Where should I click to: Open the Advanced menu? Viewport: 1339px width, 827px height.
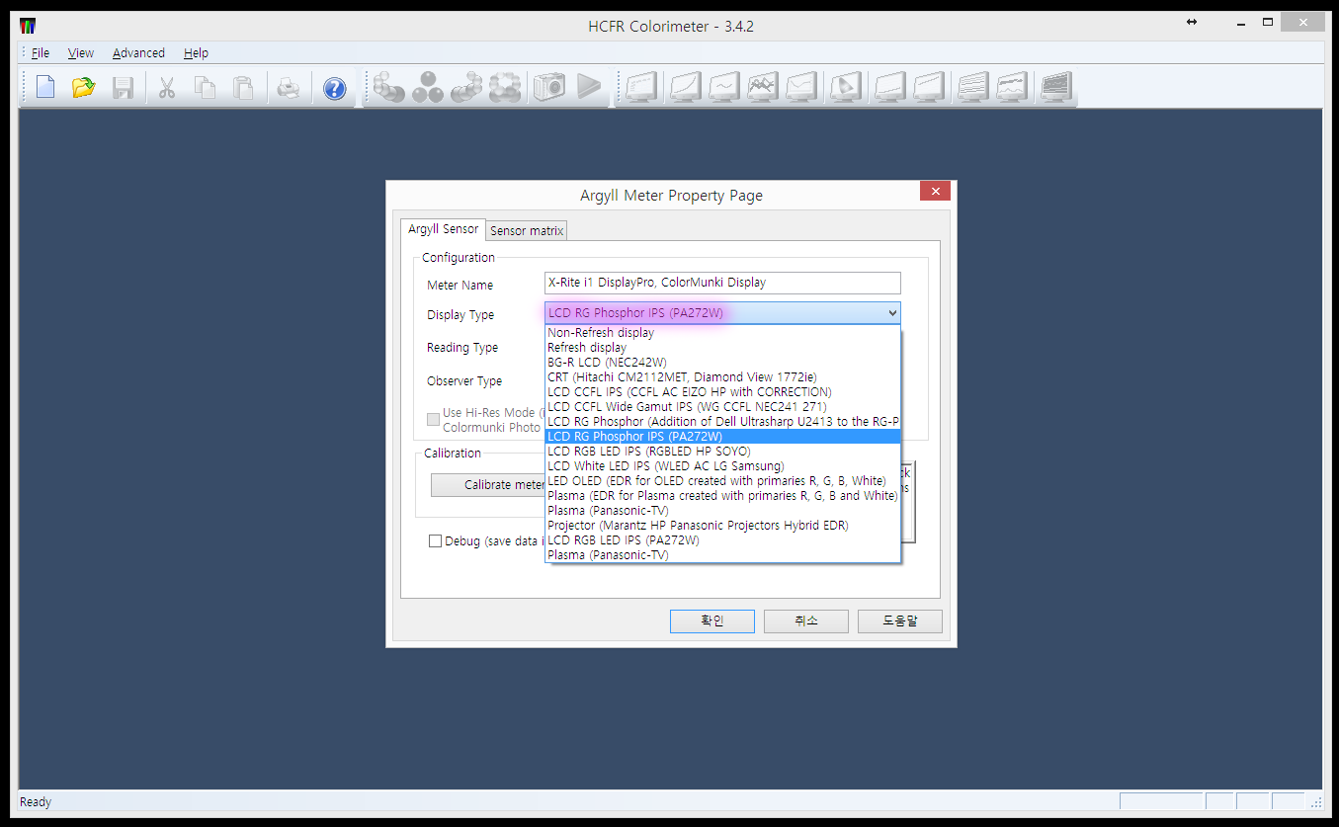click(138, 53)
